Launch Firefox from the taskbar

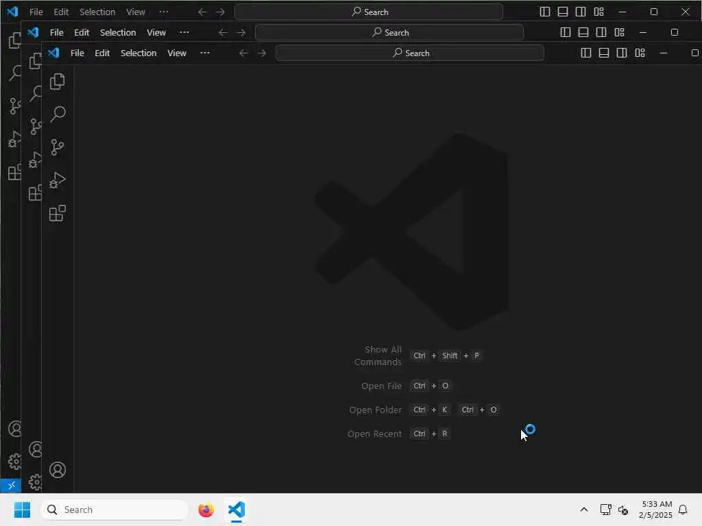coord(206,510)
